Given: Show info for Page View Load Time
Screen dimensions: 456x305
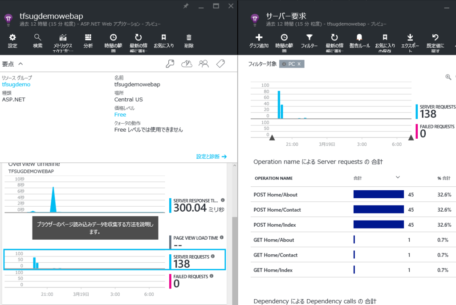Looking at the screenshot, I should [x=222, y=237].
